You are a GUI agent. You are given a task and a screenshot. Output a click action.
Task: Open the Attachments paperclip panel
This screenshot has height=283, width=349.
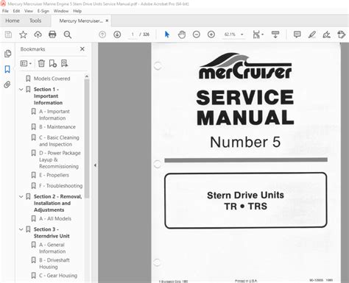7,85
